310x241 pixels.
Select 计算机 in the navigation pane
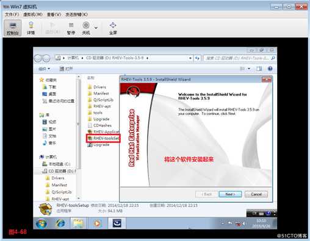click(48, 157)
